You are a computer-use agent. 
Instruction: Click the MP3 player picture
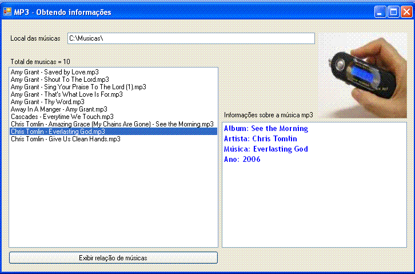point(363,75)
